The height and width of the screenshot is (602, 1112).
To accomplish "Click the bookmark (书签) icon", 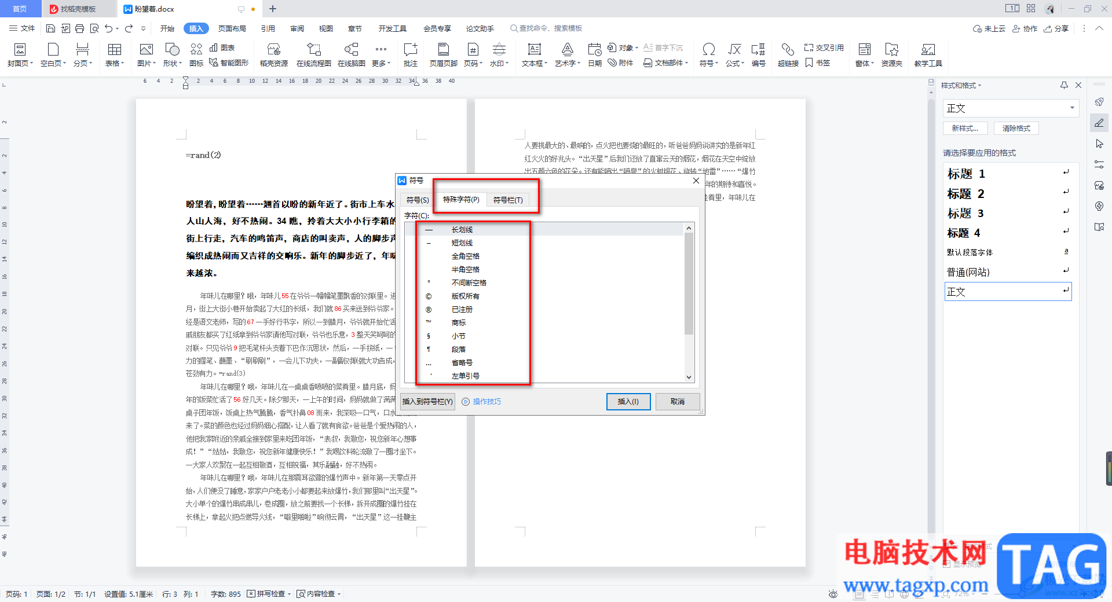I will (x=818, y=63).
